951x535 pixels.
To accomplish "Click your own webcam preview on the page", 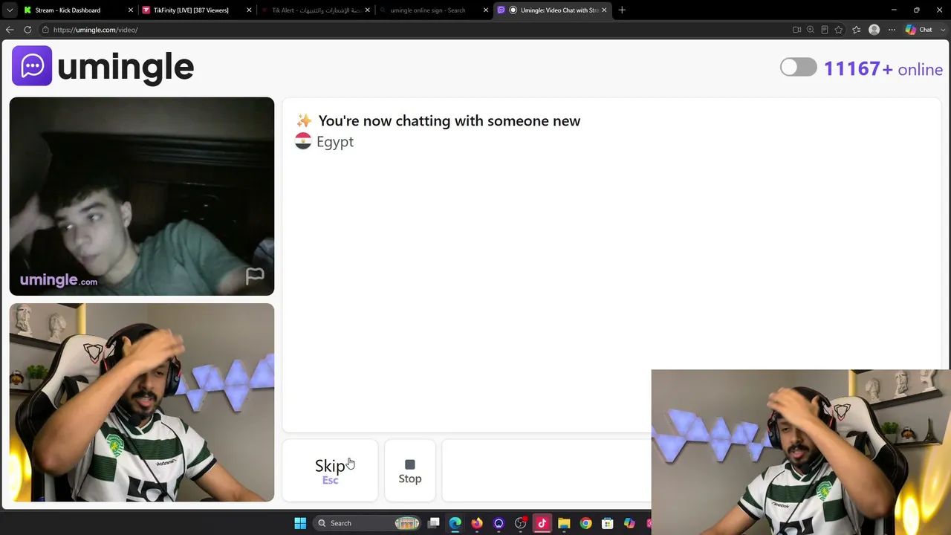I will tap(142, 402).
